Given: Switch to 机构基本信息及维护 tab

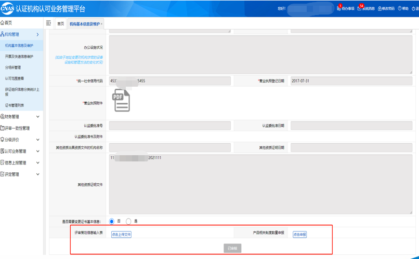Looking at the screenshot, I should pos(84,24).
